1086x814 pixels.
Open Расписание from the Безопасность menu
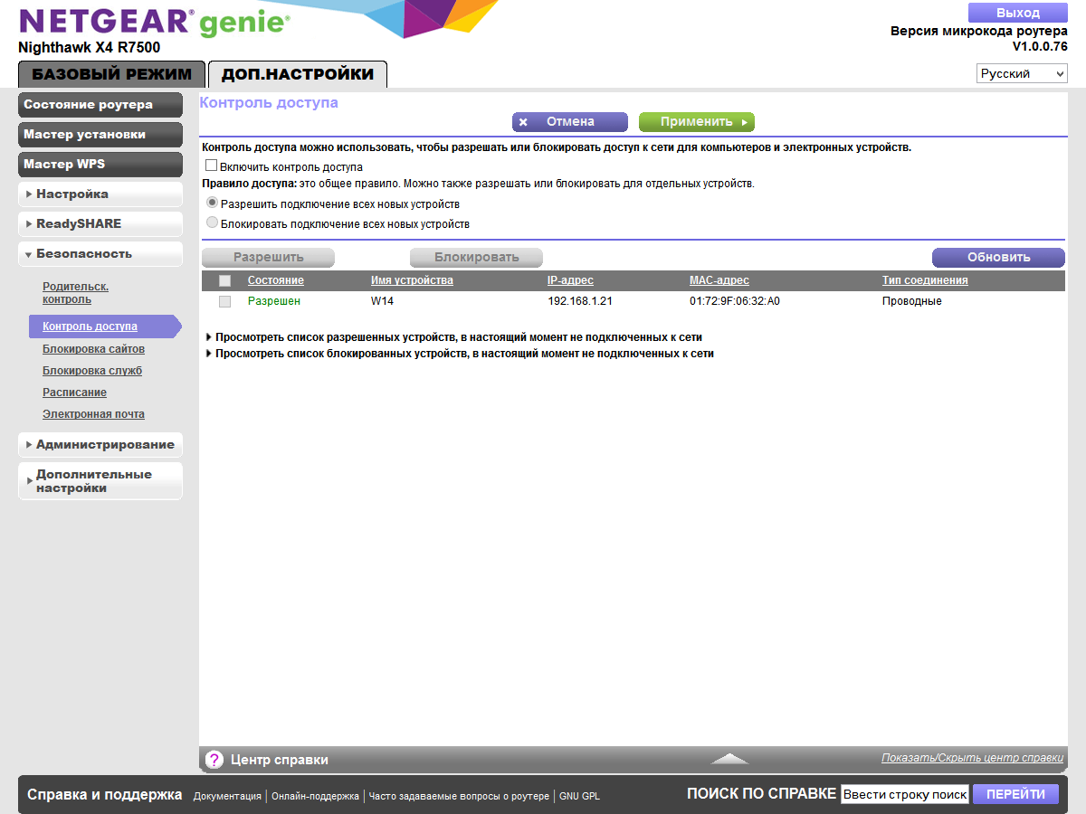tap(74, 392)
